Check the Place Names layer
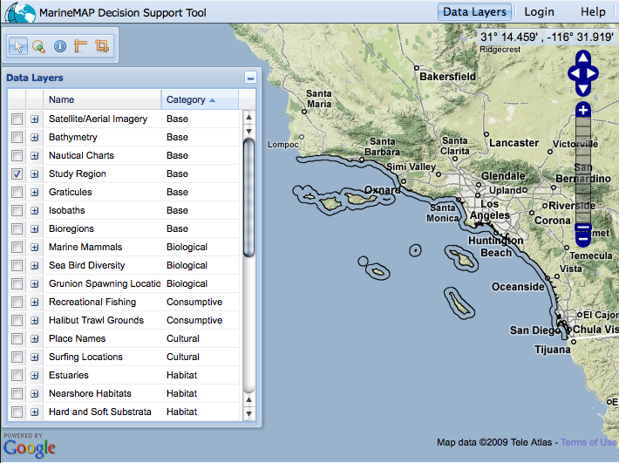The width and height of the screenshot is (619, 463). click(x=17, y=338)
